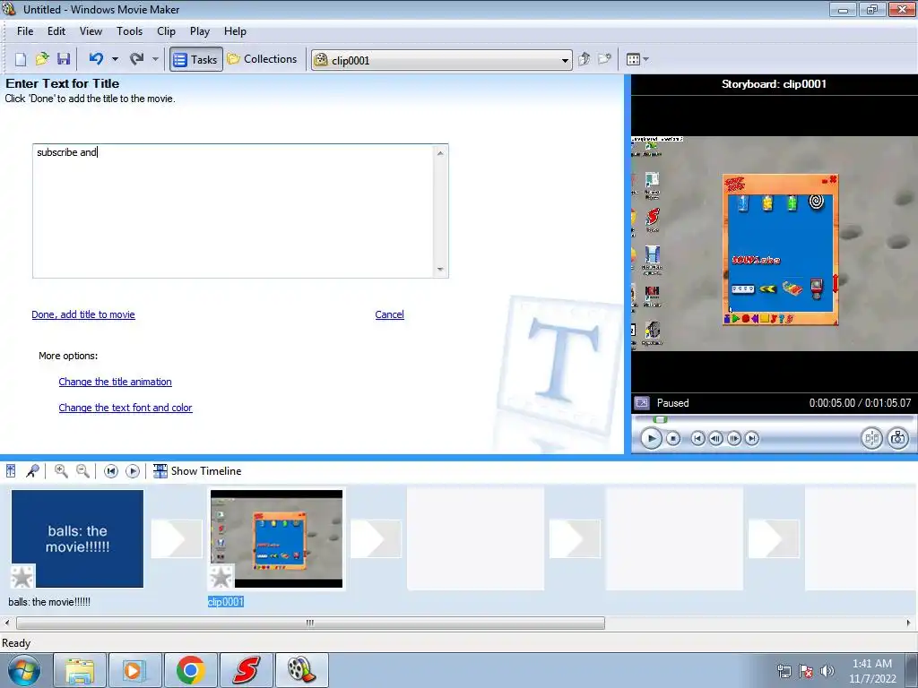Open 'Change the text font and color'

[126, 408]
